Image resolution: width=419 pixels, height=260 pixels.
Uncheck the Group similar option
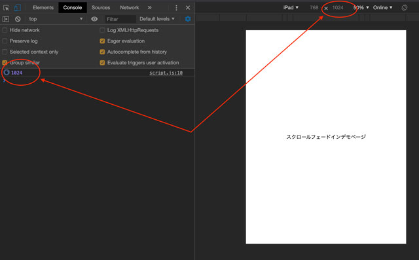[x=5, y=63]
